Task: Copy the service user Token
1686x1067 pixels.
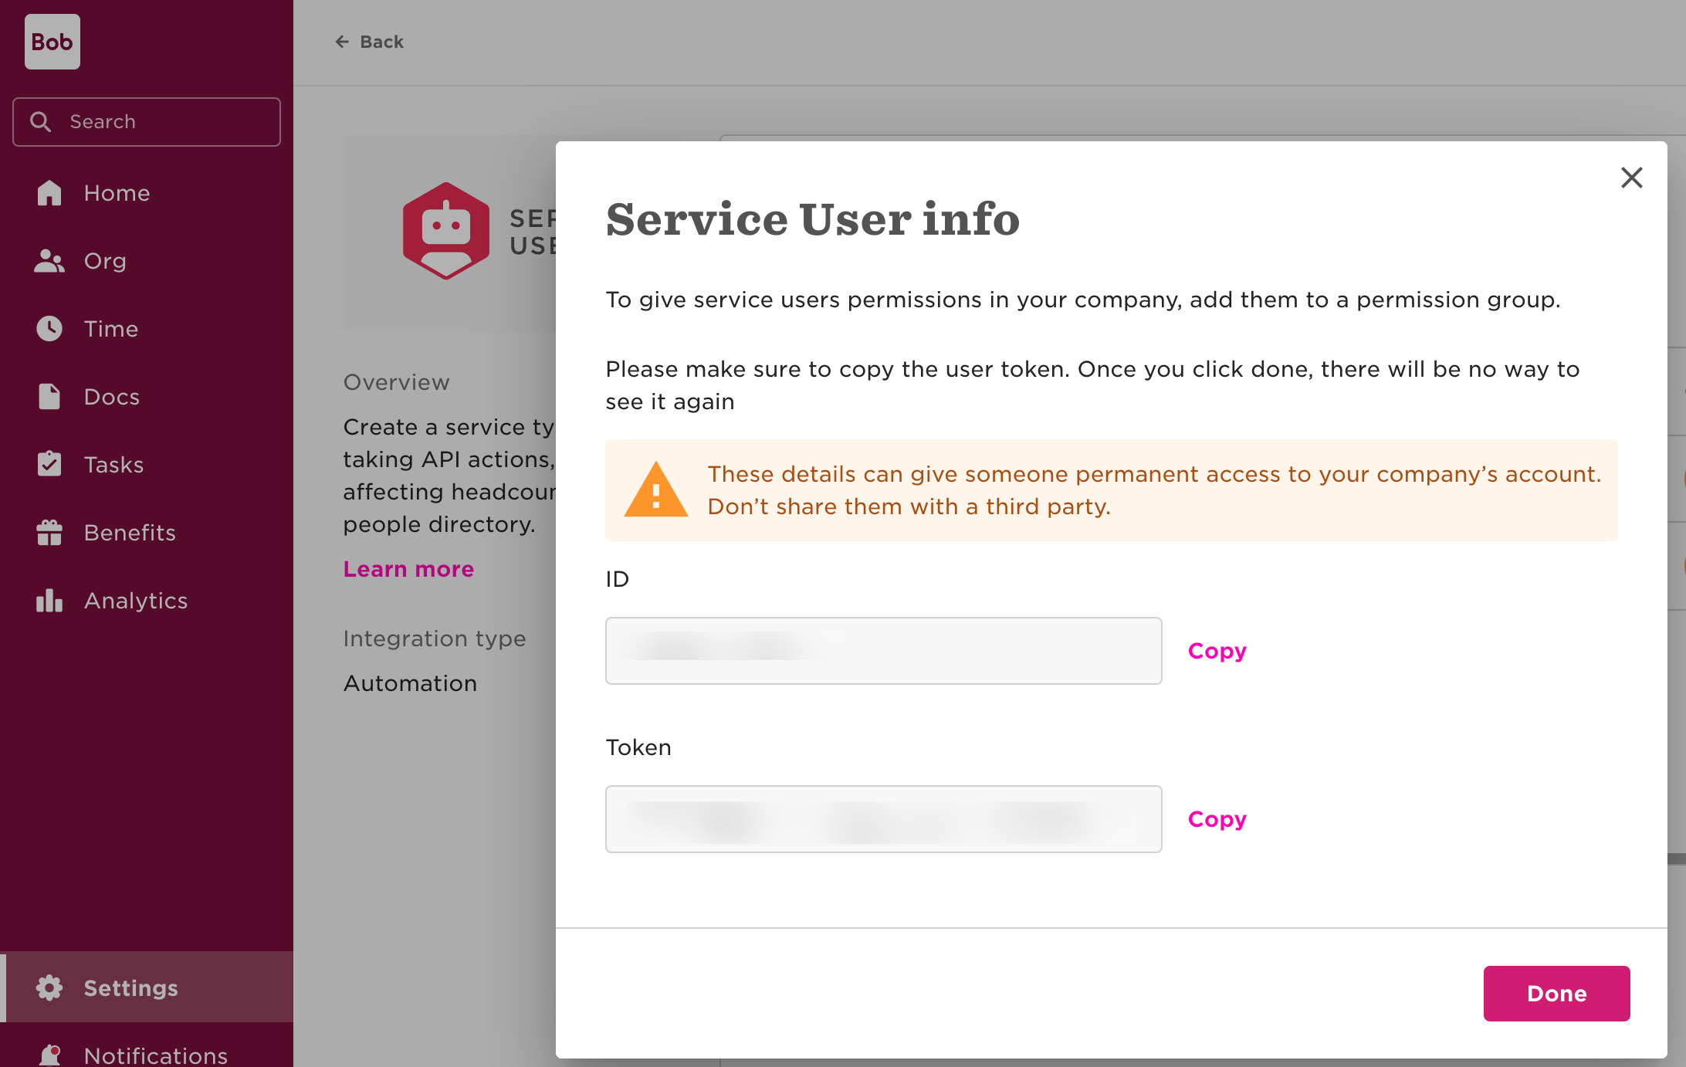Action: [x=1217, y=819]
